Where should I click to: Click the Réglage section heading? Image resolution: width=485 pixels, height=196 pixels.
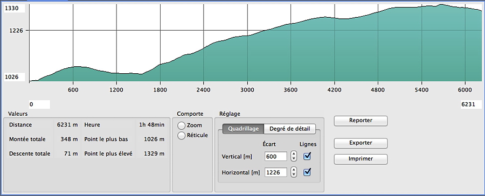tap(230, 114)
